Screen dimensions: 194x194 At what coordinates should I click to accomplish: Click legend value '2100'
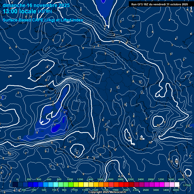(x=126, y=190)
